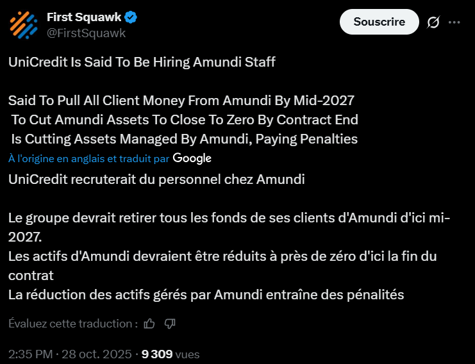The height and width of the screenshot is (364, 475).
Task: Rate the translation with thumbs up
Action: point(149,324)
